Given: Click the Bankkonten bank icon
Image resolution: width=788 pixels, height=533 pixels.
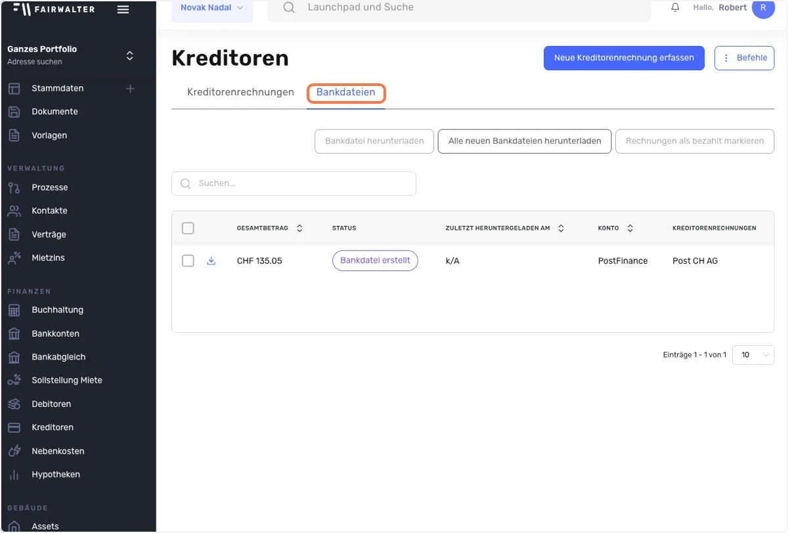Looking at the screenshot, I should [x=14, y=333].
